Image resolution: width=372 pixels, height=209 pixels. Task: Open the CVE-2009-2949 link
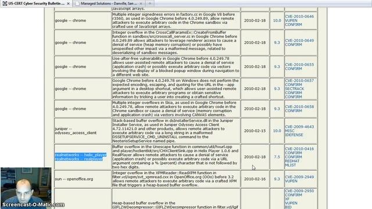click(x=299, y=177)
